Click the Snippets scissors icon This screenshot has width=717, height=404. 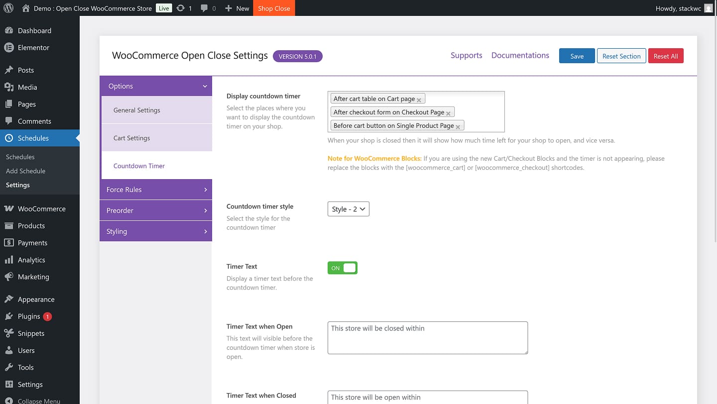[9, 333]
